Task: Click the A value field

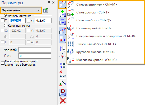Action: tap(43, 42)
